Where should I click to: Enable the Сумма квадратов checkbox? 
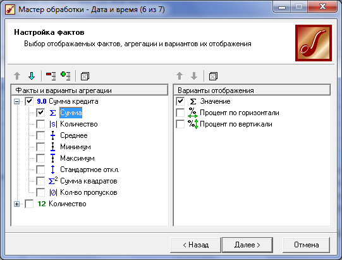coord(40,181)
